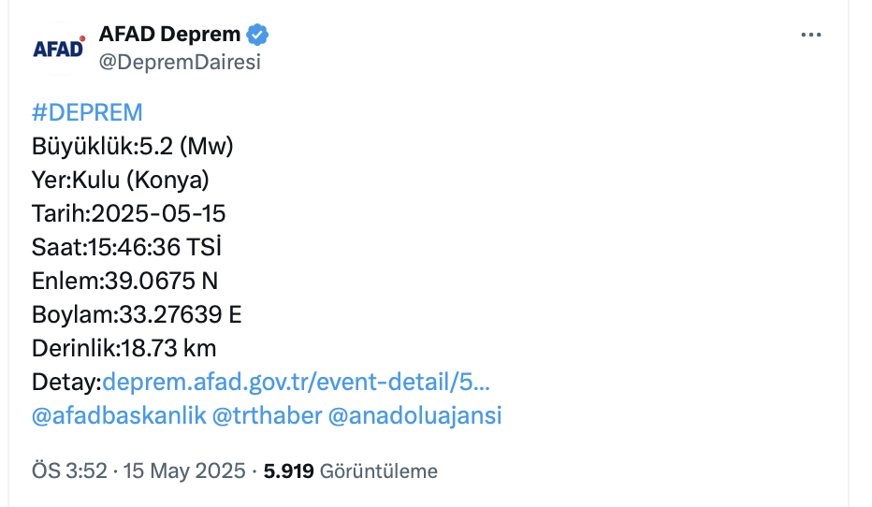This screenshot has width=872, height=507.
Task: Click the Tarih:2025-05-15 text line
Action: [x=128, y=213]
